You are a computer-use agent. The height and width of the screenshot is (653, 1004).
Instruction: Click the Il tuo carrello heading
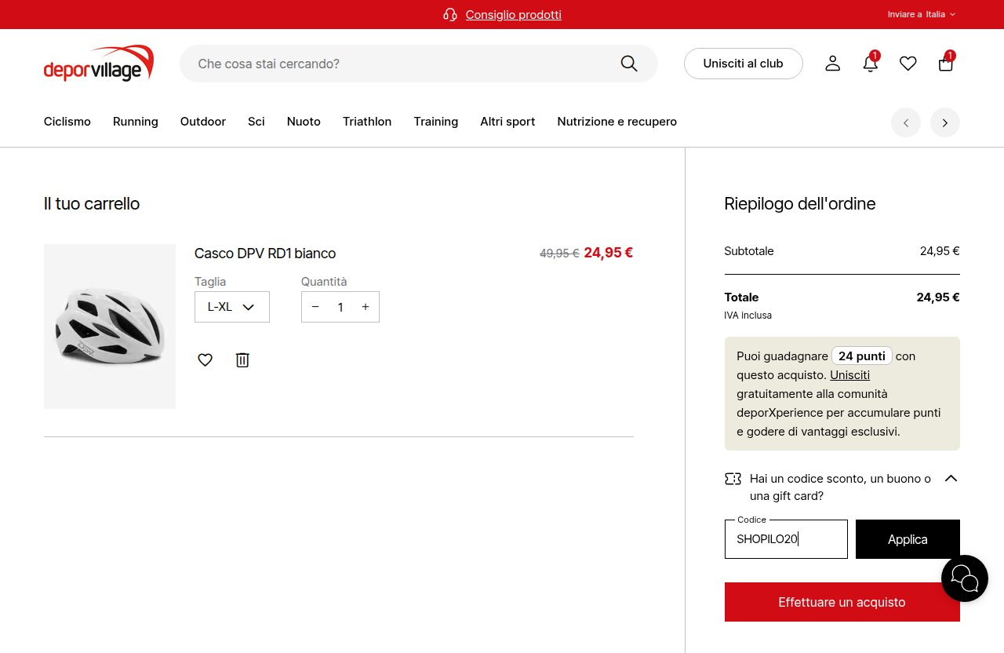tap(92, 204)
